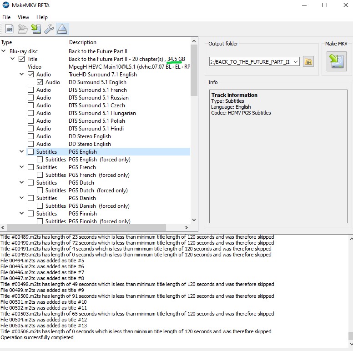Image resolution: width=353 pixels, height=351 pixels.
Task: Click the horizontal scrollbar left arrow
Action: click(3, 227)
